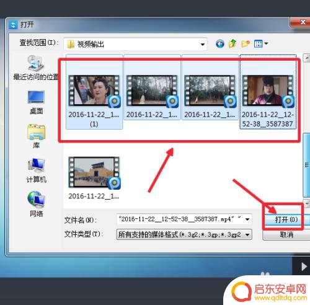
Task: Create a new folder
Action: point(246,43)
